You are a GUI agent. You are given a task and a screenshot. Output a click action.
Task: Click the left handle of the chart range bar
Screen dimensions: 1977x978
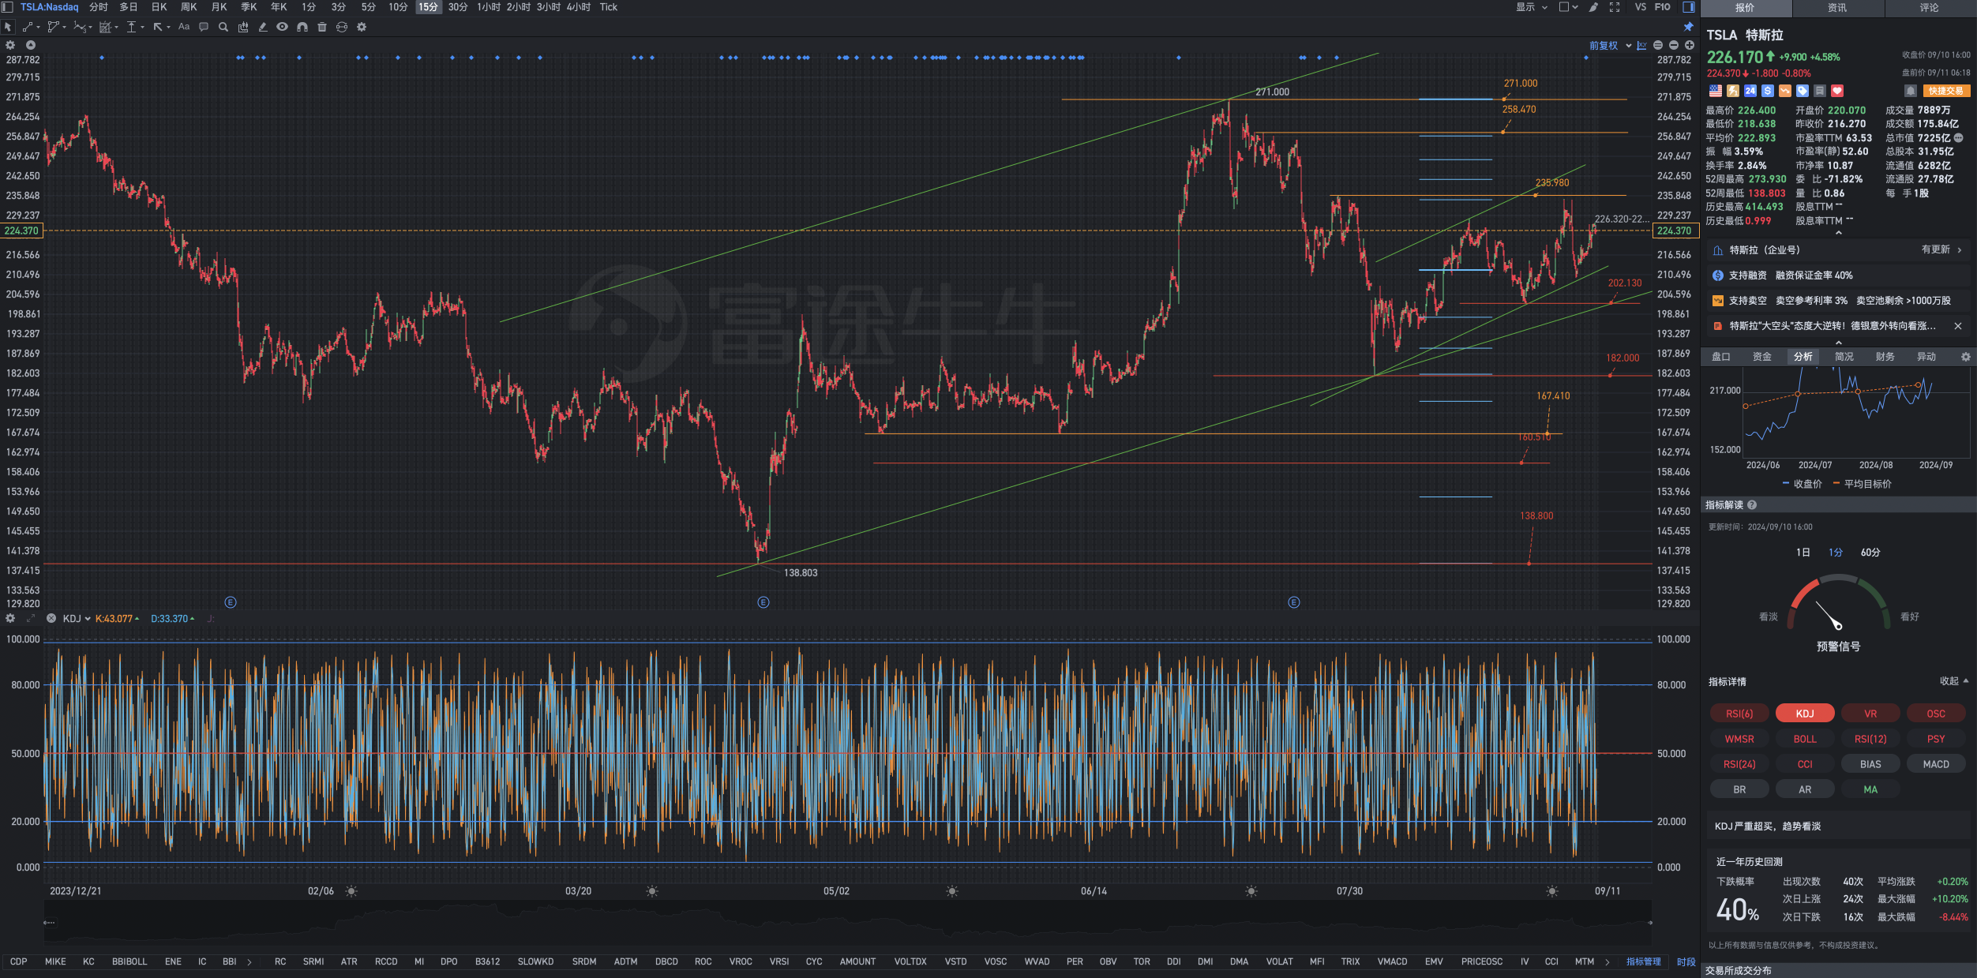click(x=49, y=922)
